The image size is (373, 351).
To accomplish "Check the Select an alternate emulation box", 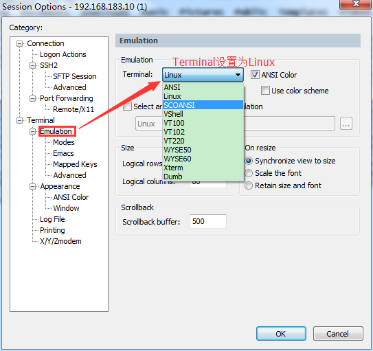I will (x=127, y=106).
